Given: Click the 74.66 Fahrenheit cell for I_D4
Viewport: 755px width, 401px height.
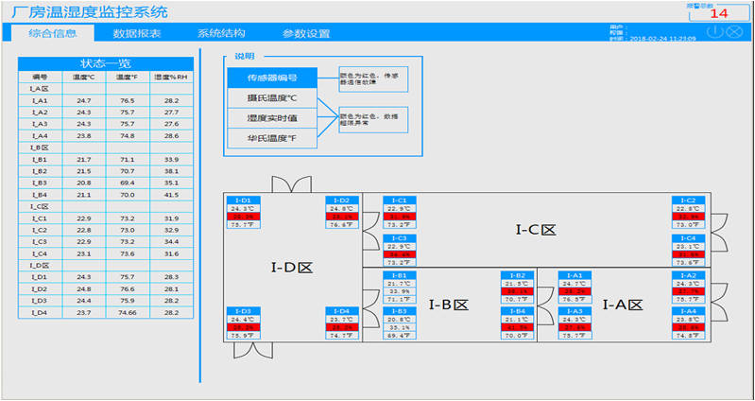Looking at the screenshot, I should pos(128,313).
